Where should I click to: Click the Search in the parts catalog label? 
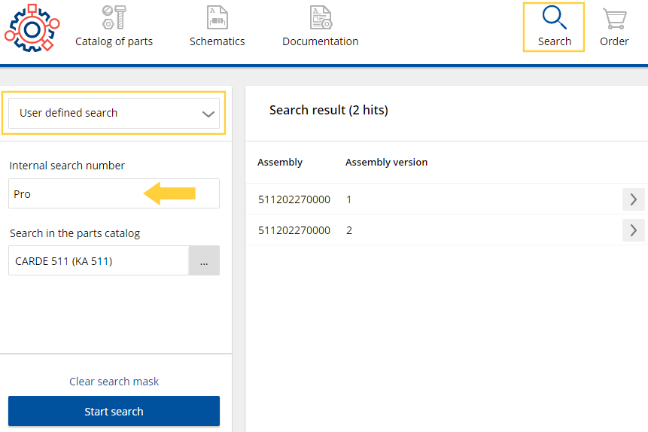tap(75, 233)
